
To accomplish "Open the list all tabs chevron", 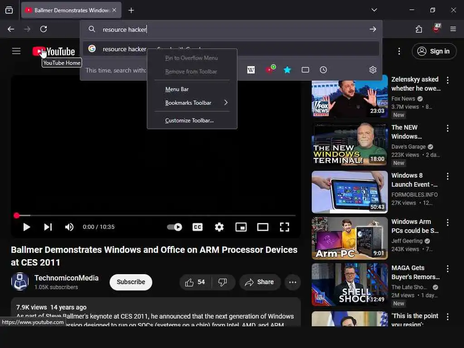I will pos(374,10).
